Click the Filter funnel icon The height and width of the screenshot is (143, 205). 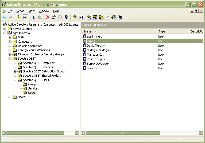107,17
